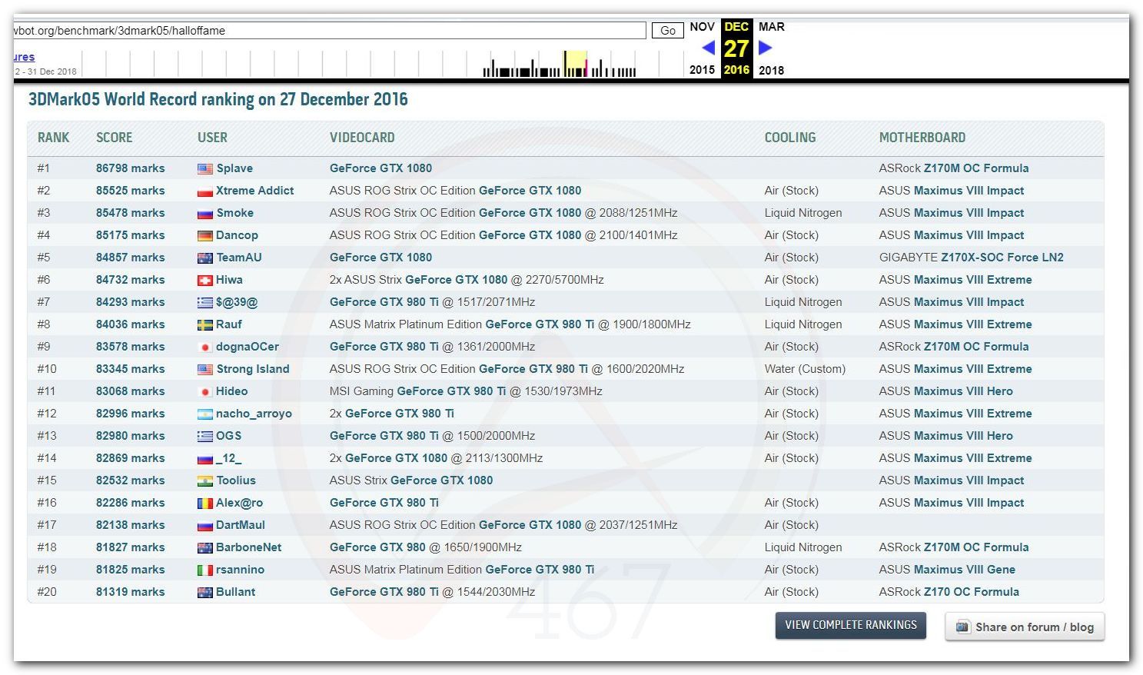The width and height of the screenshot is (1143, 675).
Task: Open the Smoke user link
Action: (235, 213)
